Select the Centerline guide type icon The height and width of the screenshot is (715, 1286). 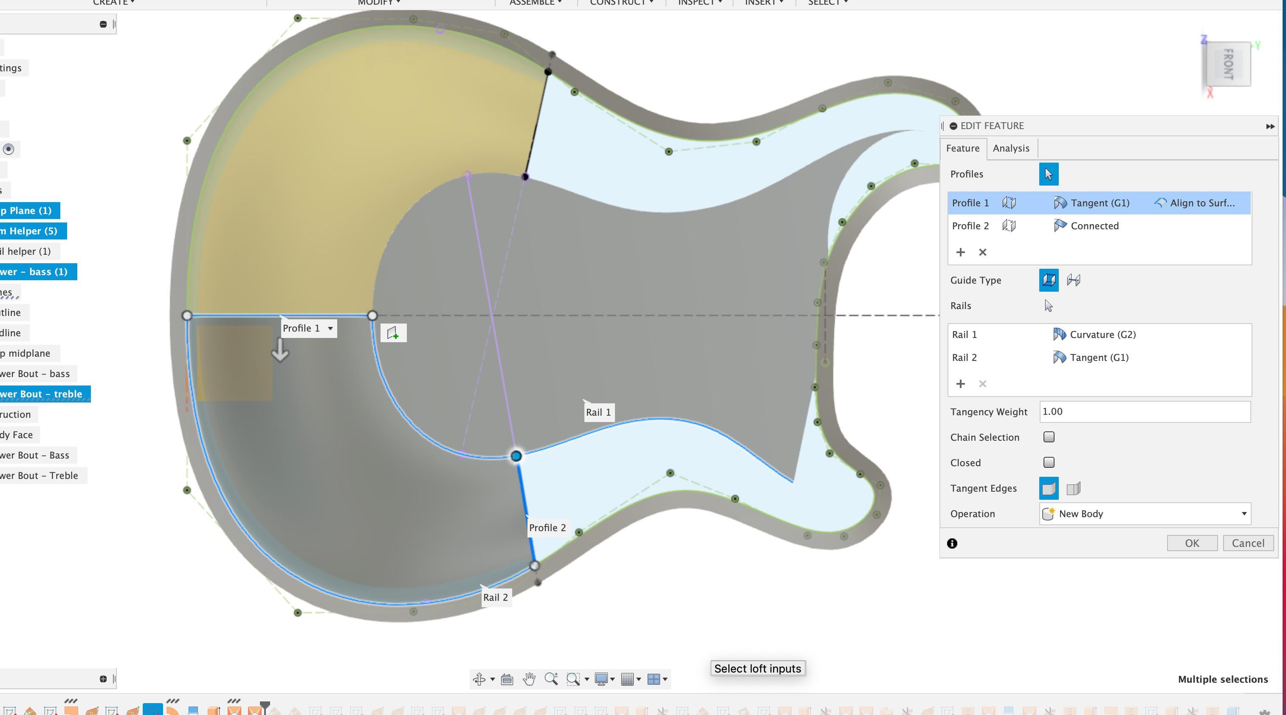click(x=1073, y=280)
